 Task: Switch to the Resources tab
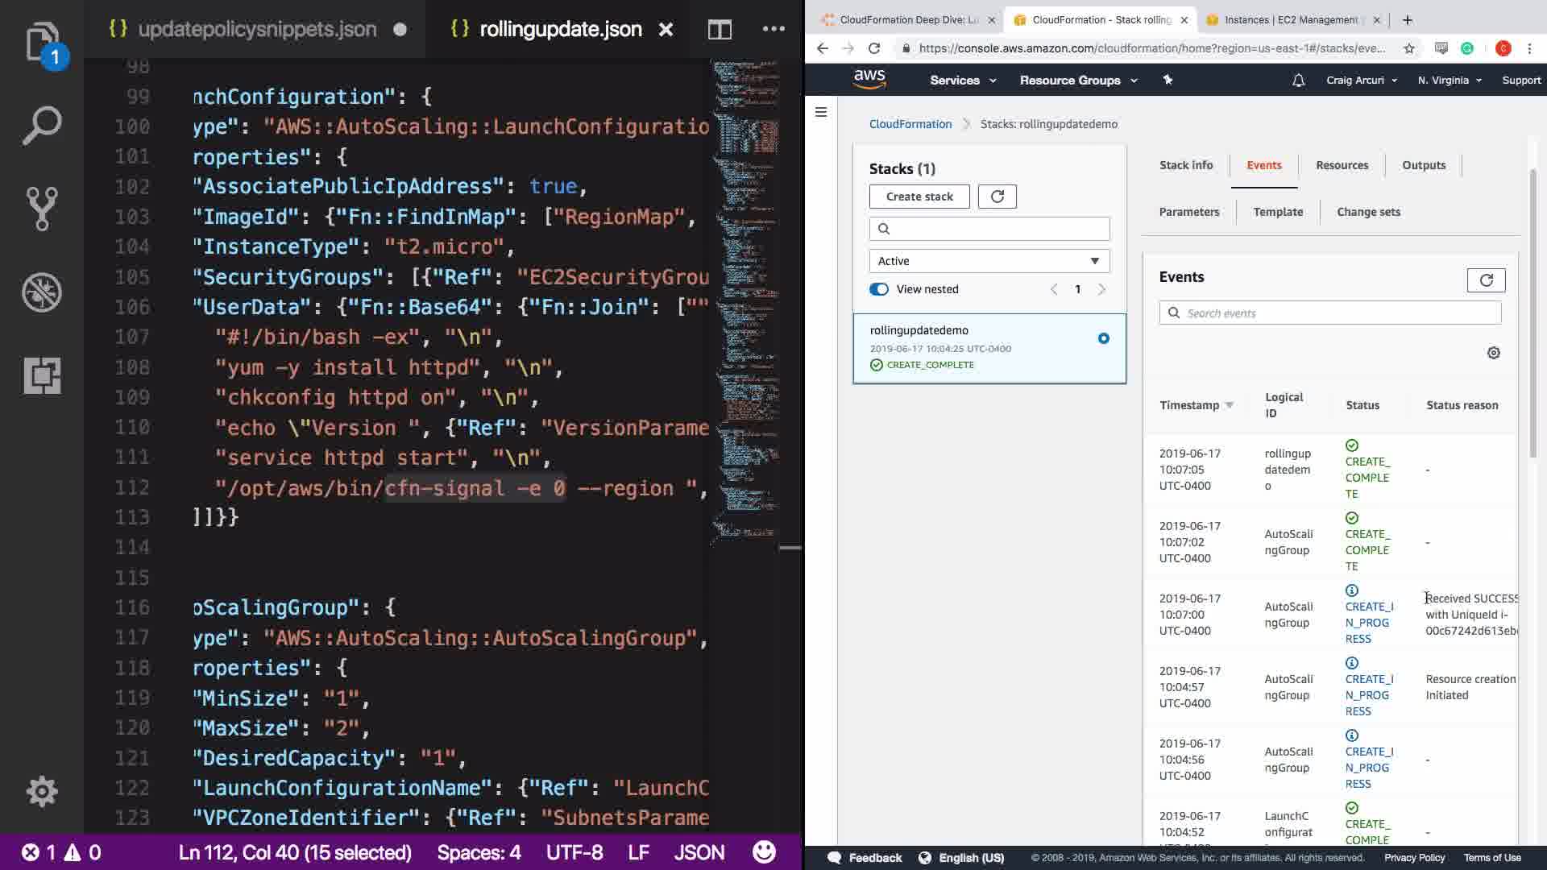(1342, 165)
